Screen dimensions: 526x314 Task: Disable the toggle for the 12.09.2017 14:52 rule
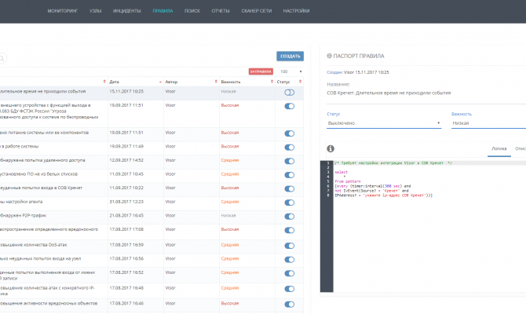[289, 160]
